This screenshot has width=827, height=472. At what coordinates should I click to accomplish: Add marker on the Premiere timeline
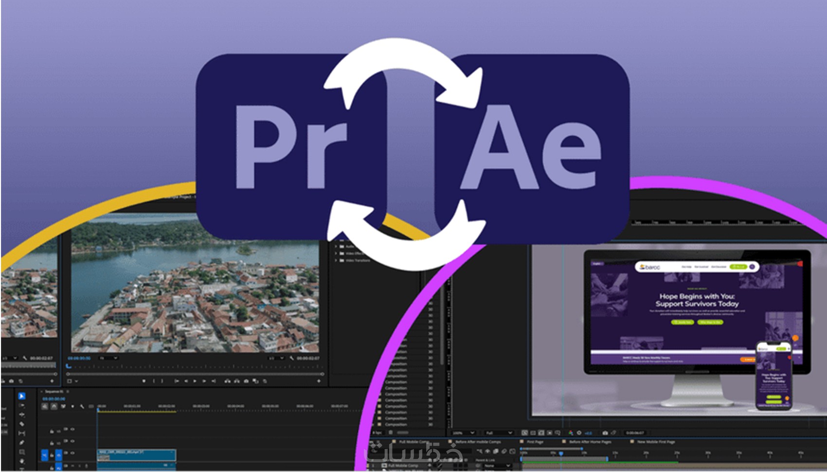click(72, 406)
